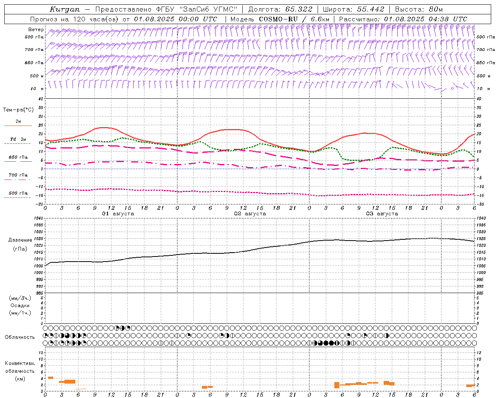Click the '(км)' unit under convective cloudiness
This screenshot has width=497, height=398.
(20, 379)
